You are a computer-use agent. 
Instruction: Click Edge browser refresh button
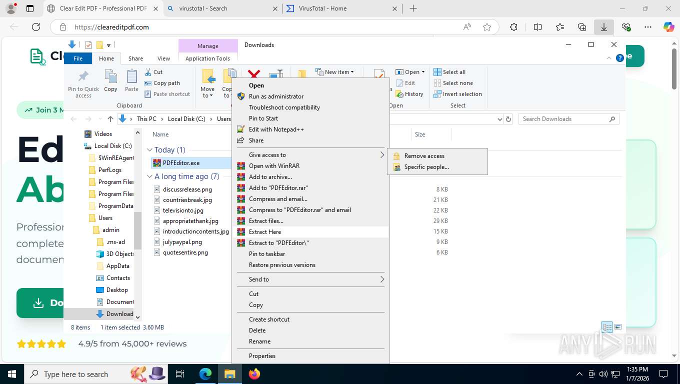(35, 27)
